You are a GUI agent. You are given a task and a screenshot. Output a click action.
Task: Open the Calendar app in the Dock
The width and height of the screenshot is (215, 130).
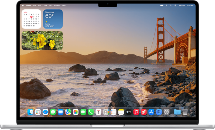(x=98, y=112)
